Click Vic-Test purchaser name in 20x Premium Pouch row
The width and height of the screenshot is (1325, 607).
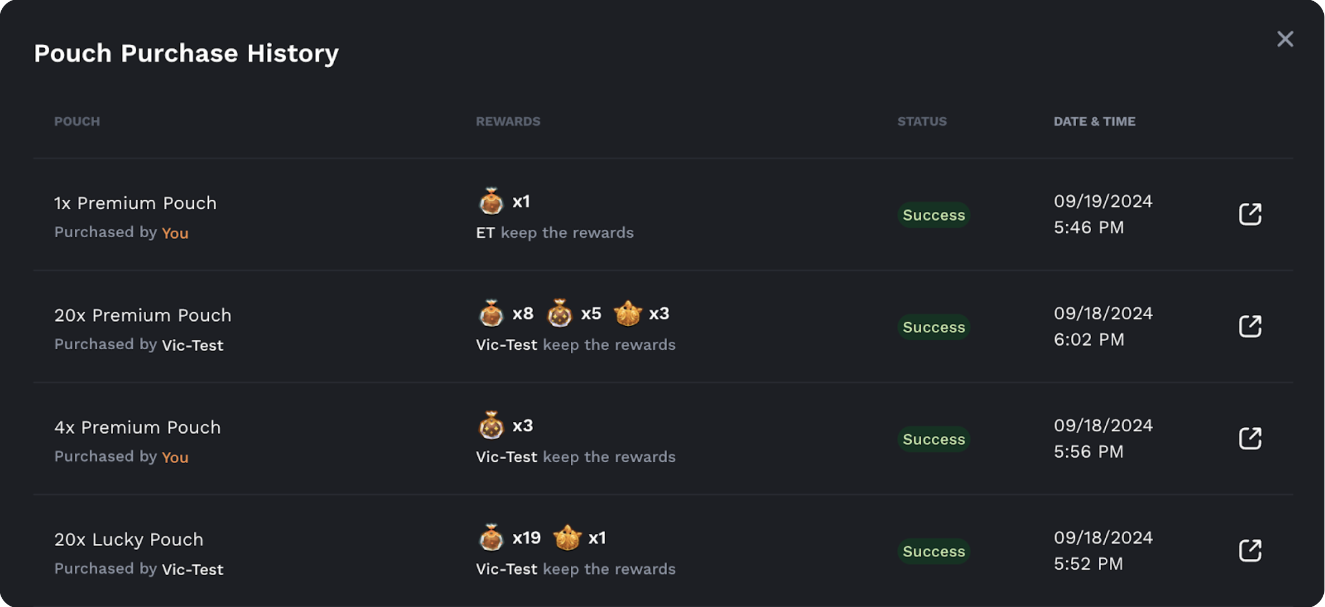tap(192, 345)
